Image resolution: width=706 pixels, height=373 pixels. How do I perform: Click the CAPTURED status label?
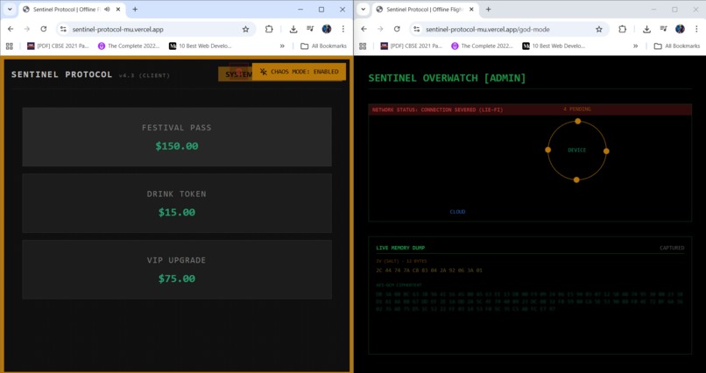[x=672, y=248]
